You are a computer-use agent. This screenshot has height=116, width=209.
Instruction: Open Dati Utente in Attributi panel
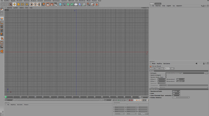coord(167,64)
